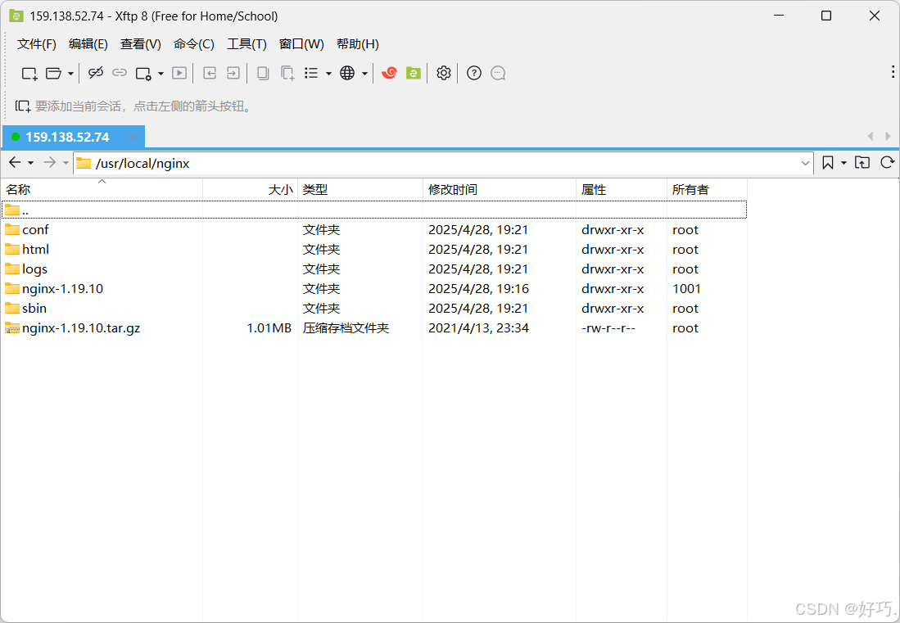This screenshot has width=900, height=623.
Task: Sort by the 名称 column header
Action: tap(102, 190)
